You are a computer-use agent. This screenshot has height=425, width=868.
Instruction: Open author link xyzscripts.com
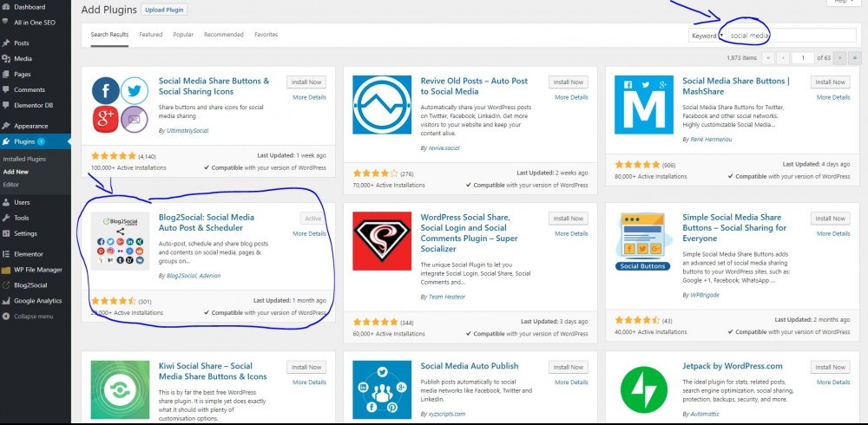(447, 414)
